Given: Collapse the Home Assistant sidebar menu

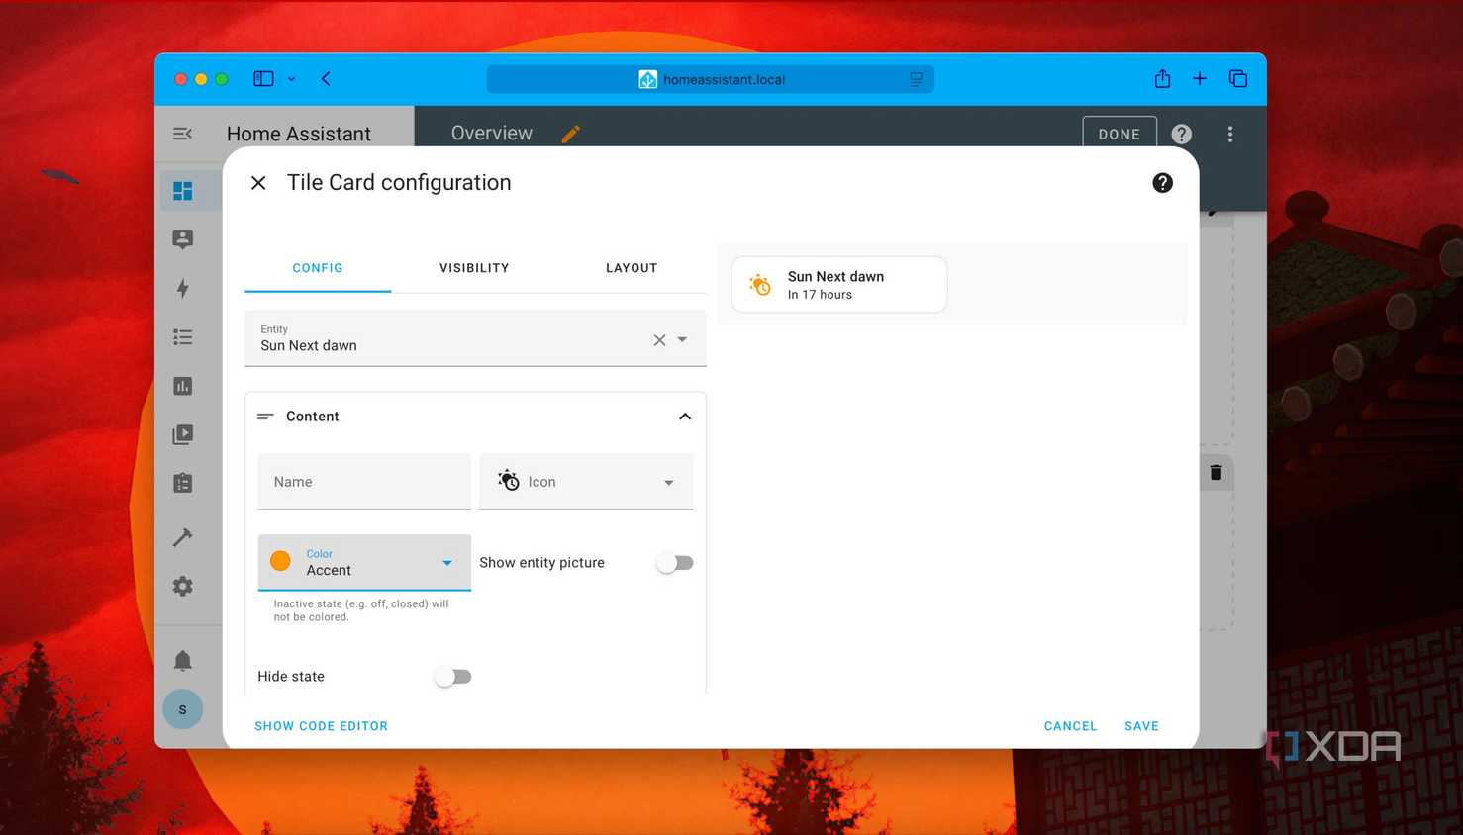Looking at the screenshot, I should [182, 134].
